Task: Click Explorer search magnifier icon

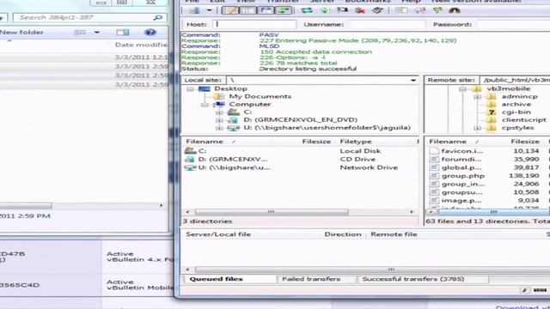Action: tap(158, 17)
